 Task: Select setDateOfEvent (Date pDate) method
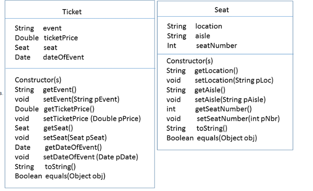click(90, 157)
